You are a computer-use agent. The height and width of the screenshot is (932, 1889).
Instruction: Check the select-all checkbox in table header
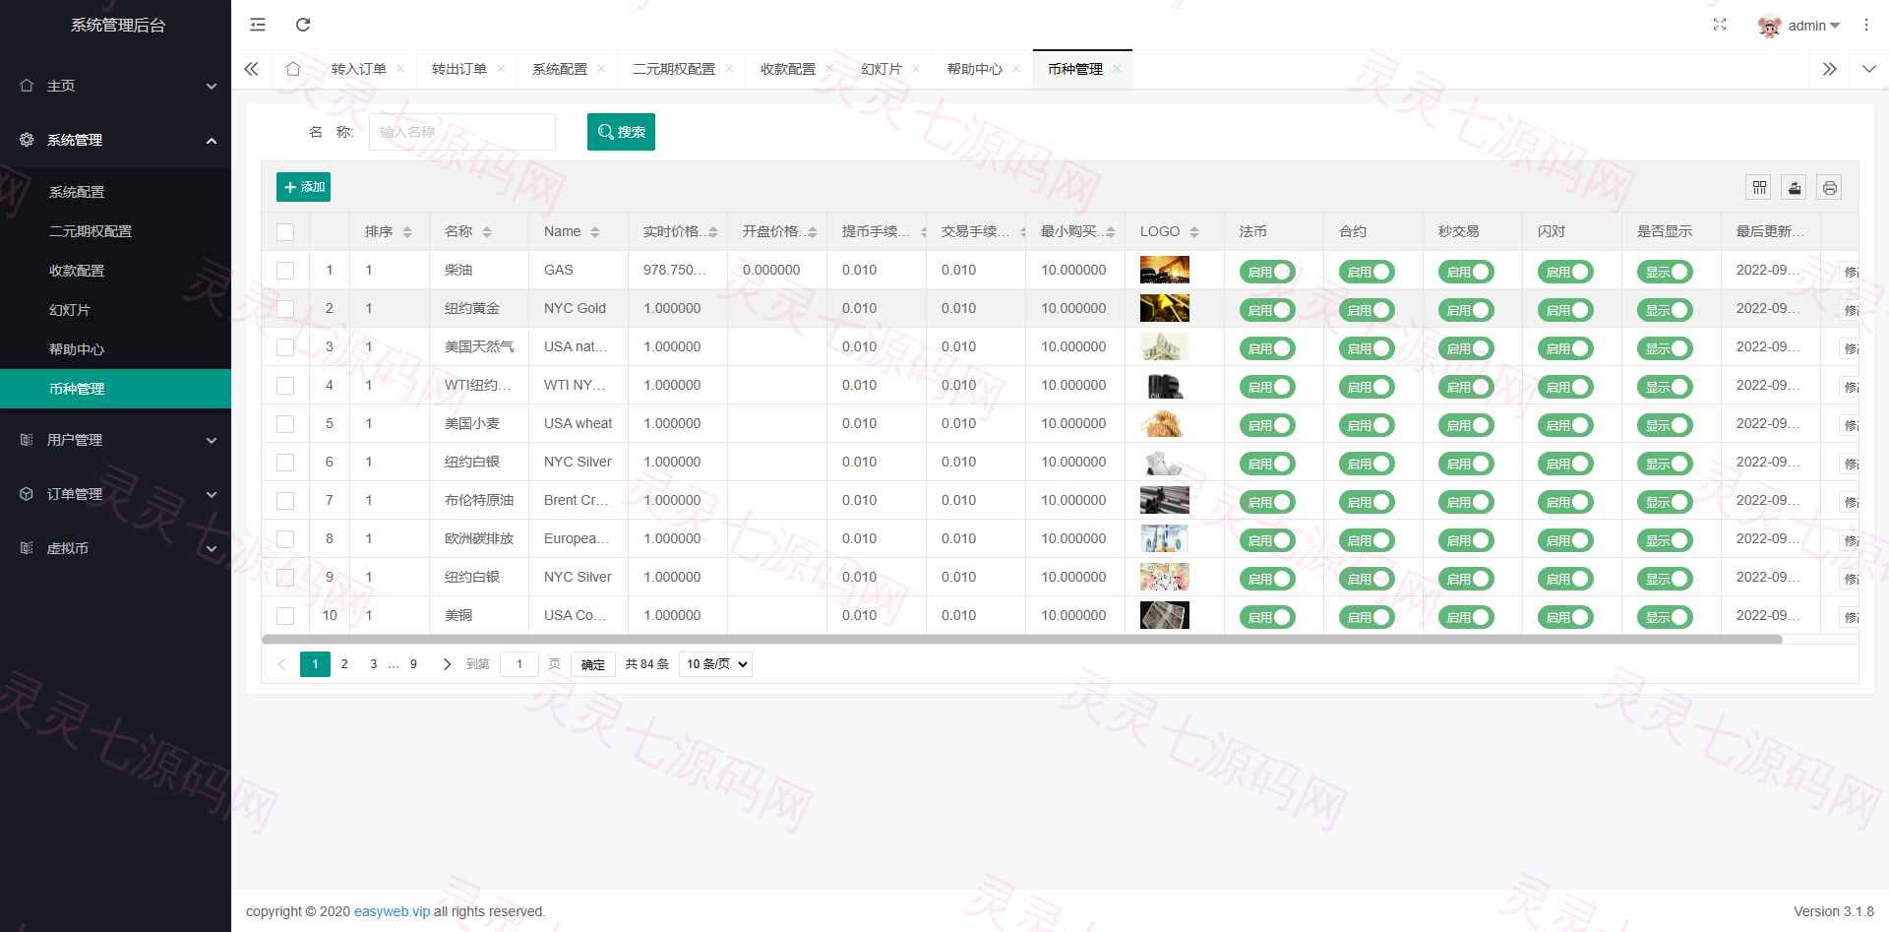pyautogui.click(x=285, y=232)
